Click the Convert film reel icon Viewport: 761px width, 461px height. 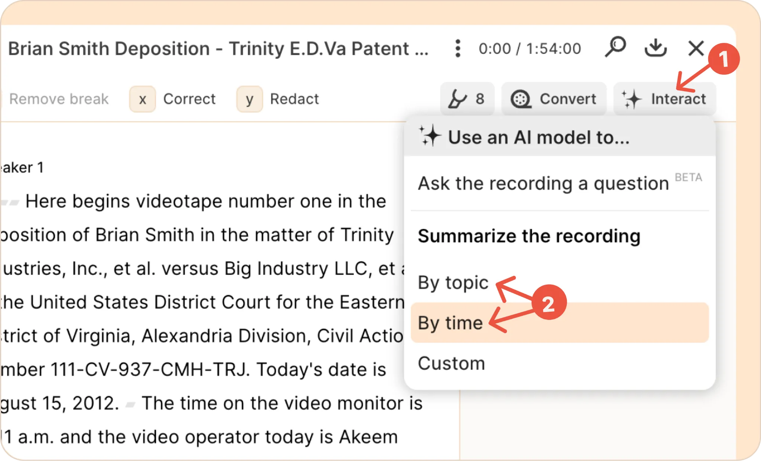pyautogui.click(x=521, y=99)
